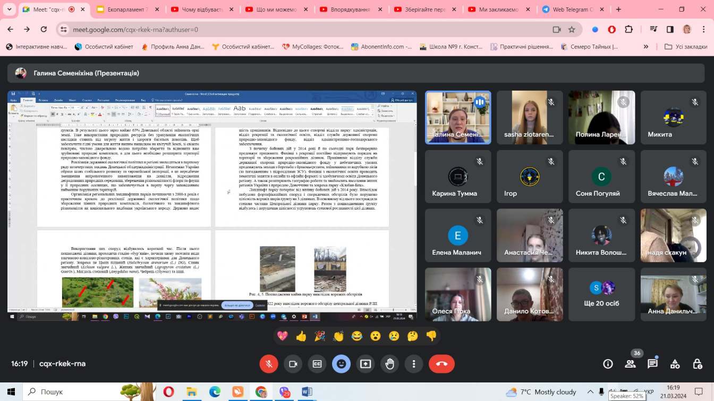Select Галина Семеніхіна's video tile

(458, 118)
